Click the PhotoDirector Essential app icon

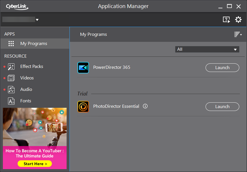pyautogui.click(x=83, y=107)
